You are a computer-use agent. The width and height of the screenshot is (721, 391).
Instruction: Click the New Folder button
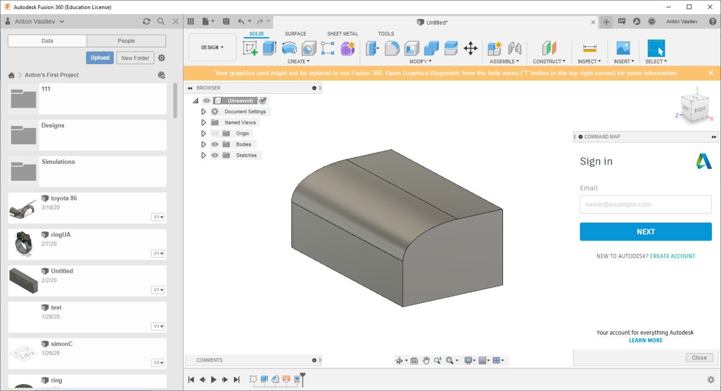tap(135, 57)
